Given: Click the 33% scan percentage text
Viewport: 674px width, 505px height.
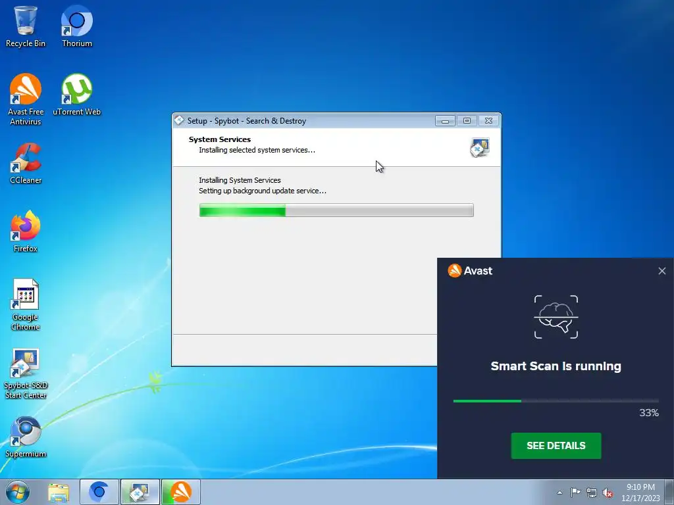Looking at the screenshot, I should [648, 413].
